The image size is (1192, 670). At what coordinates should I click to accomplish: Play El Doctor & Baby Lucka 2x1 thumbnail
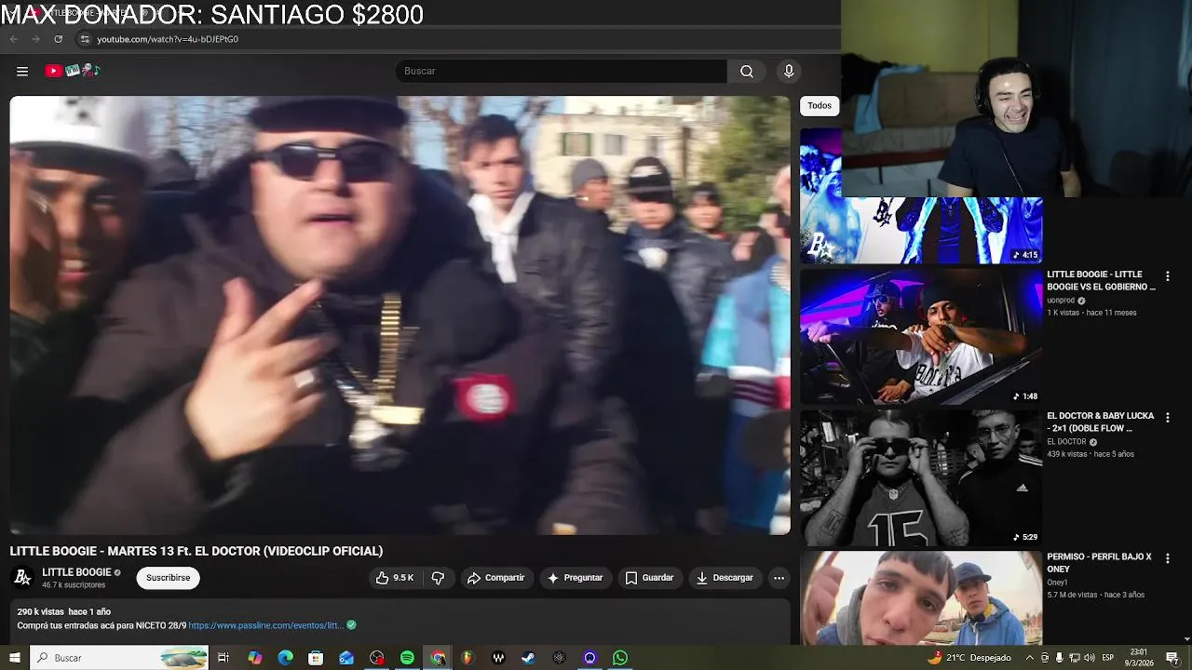tap(921, 478)
